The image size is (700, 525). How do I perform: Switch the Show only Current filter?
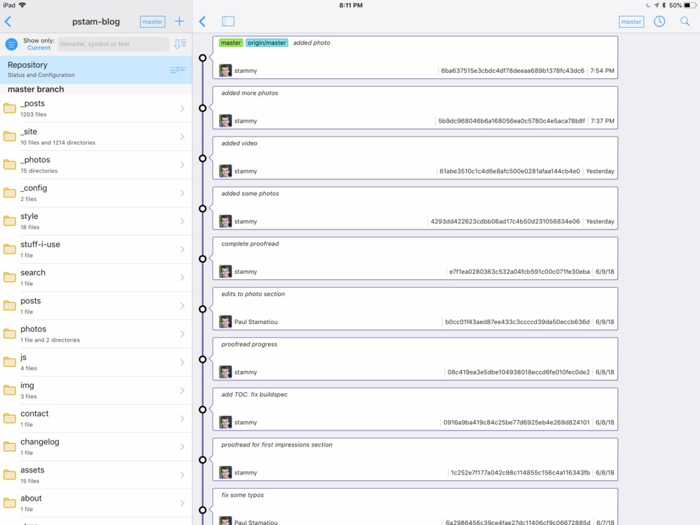(38, 44)
